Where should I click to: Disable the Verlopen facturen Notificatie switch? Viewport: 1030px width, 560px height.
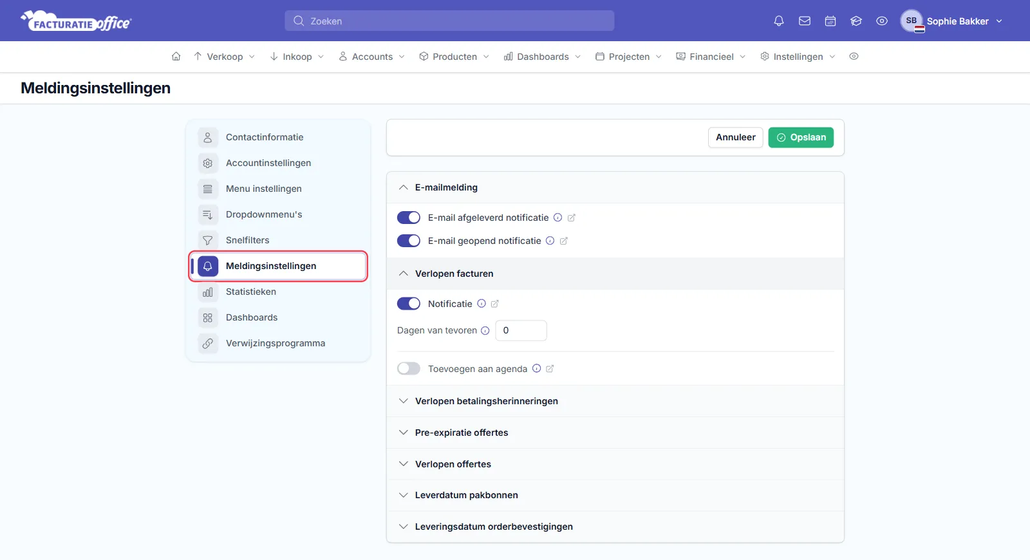coord(409,304)
